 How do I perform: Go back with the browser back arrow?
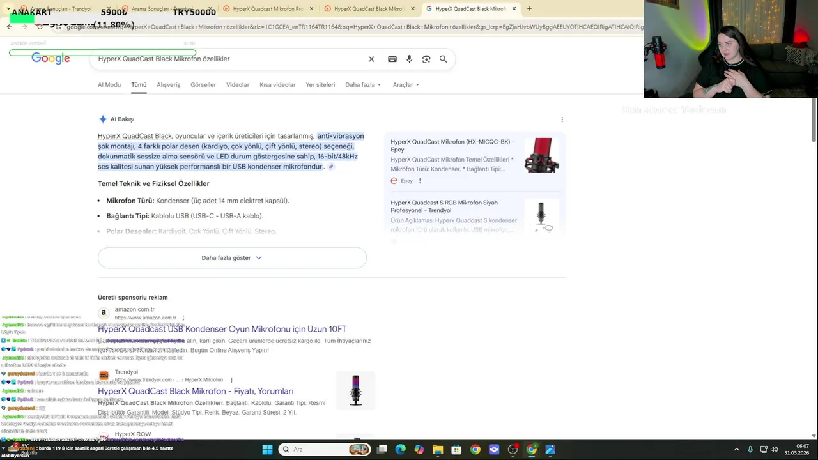pyautogui.click(x=9, y=27)
